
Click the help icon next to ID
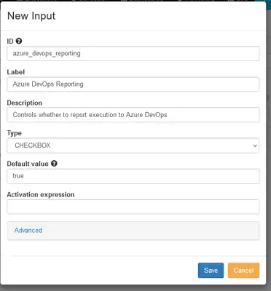(19, 41)
